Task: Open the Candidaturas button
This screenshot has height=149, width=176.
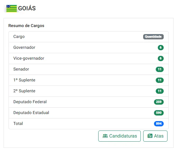Action: click(x=119, y=136)
